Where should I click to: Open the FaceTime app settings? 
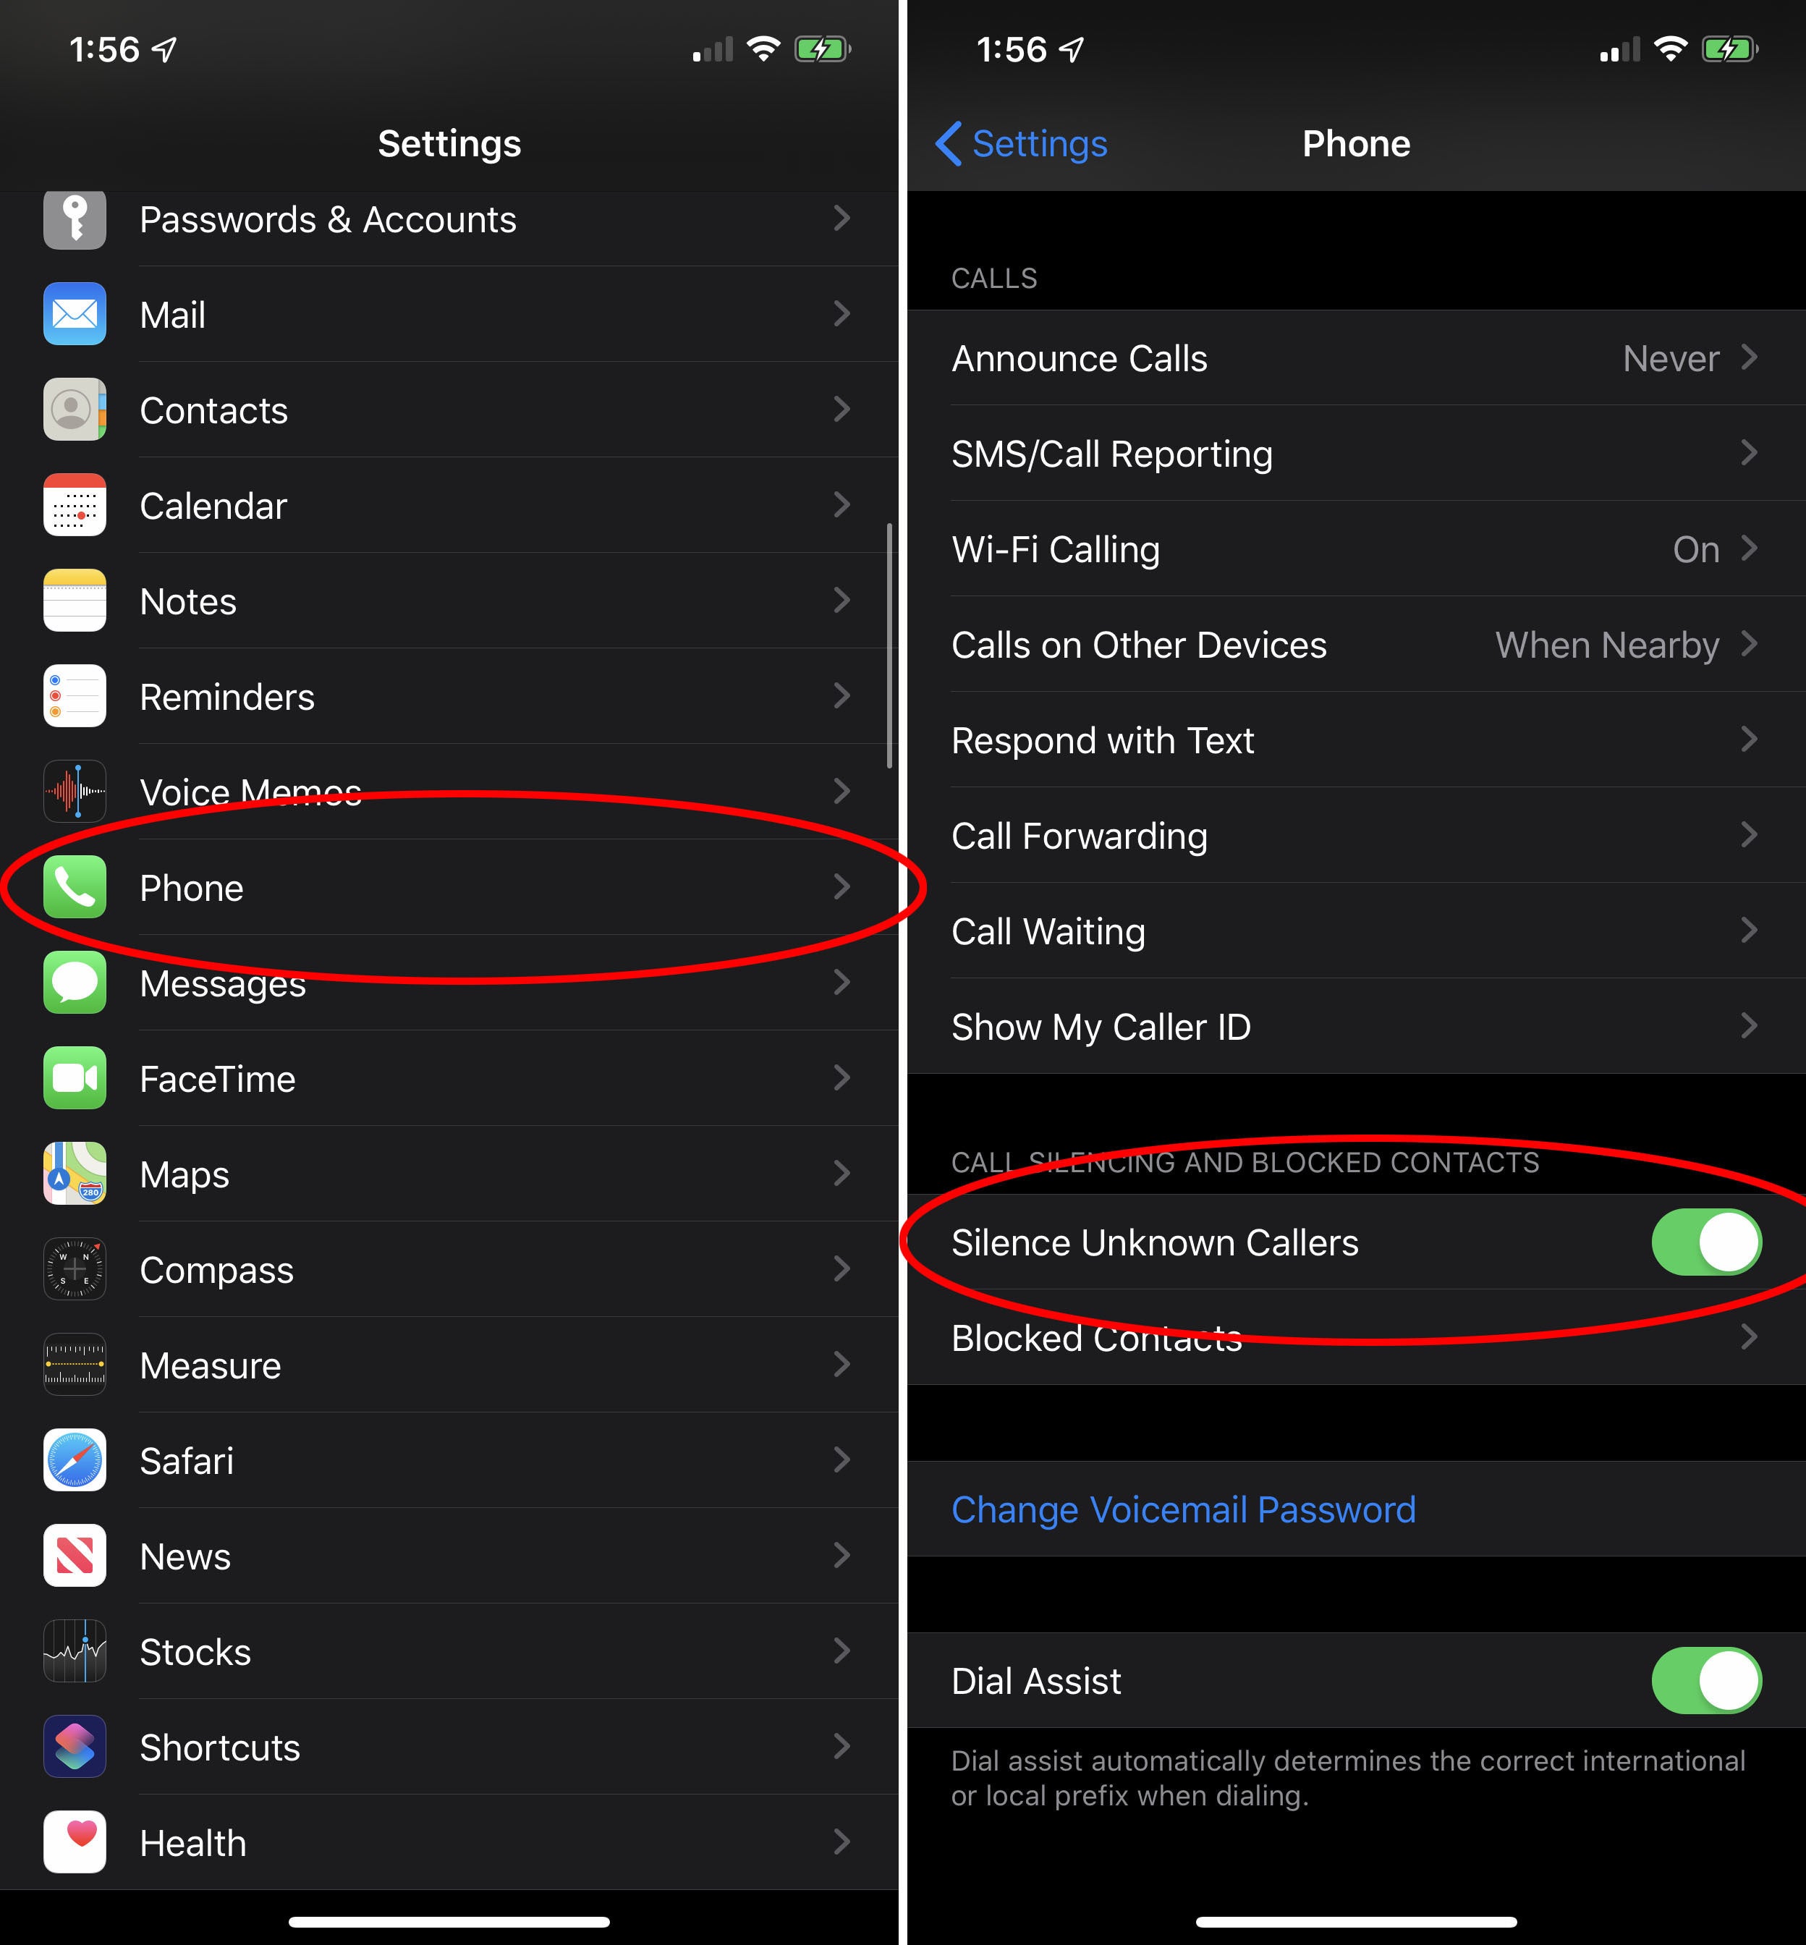(x=451, y=1081)
